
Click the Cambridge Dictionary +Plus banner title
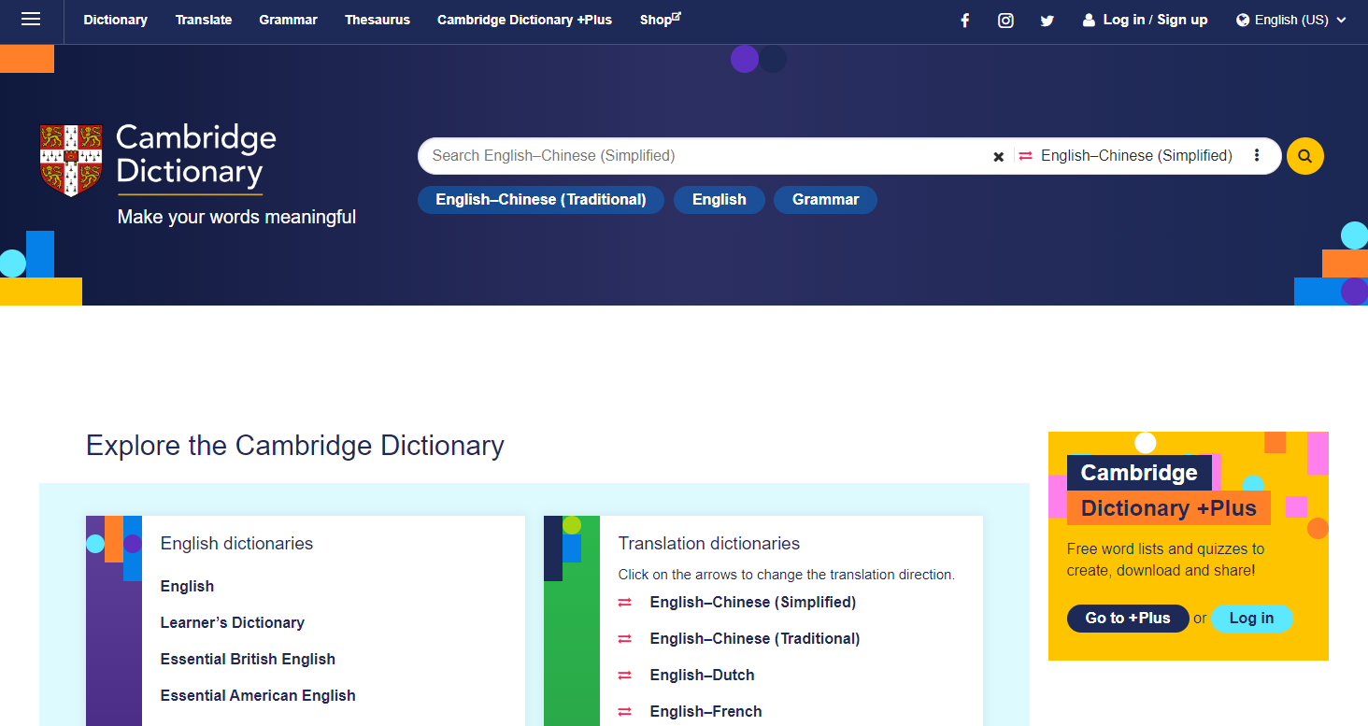pos(1169,491)
